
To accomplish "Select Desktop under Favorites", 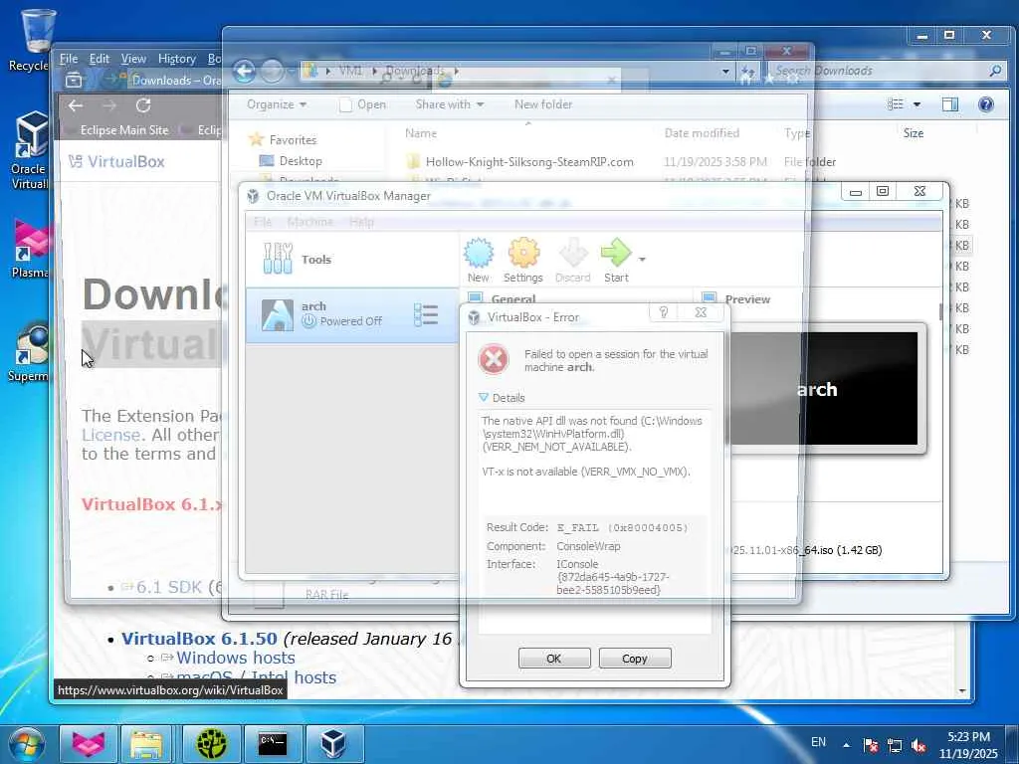I will click(301, 160).
